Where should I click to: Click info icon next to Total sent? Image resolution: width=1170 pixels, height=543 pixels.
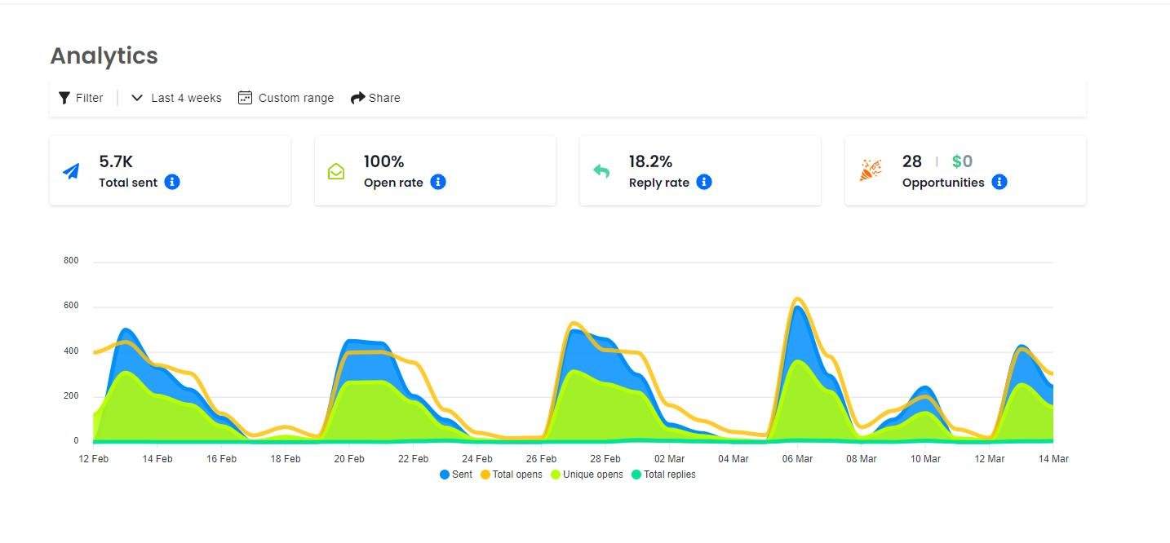pyautogui.click(x=172, y=182)
